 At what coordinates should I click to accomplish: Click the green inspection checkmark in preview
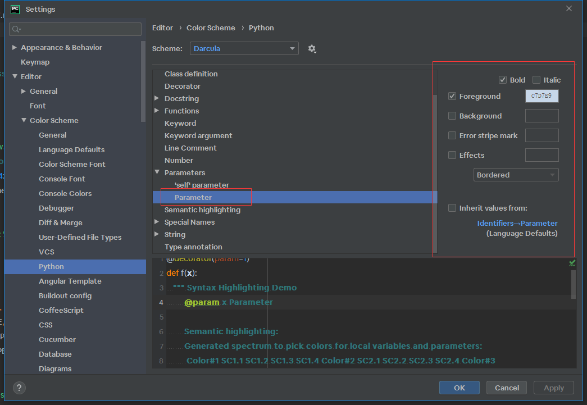(x=572, y=263)
